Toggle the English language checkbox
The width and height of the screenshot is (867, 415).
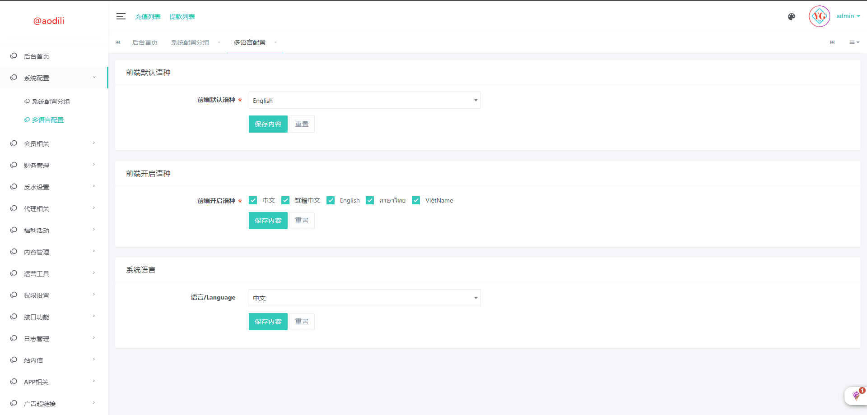point(331,200)
